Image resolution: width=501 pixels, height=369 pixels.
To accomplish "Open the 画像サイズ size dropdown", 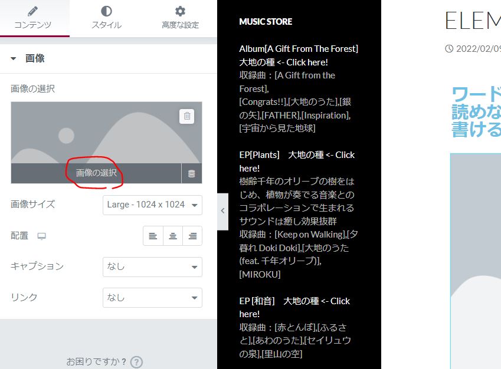I will (152, 205).
